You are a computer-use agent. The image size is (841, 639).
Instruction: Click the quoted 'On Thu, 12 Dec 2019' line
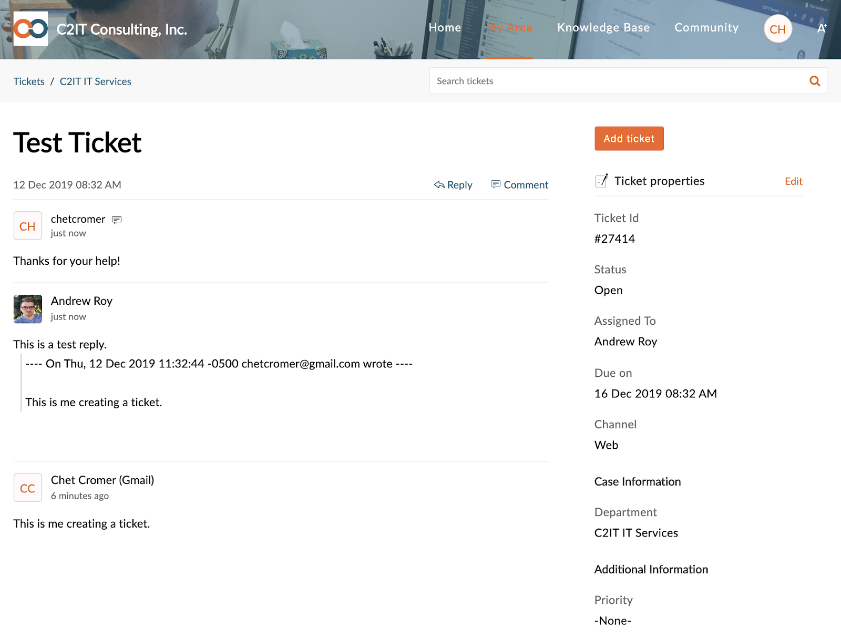point(219,364)
